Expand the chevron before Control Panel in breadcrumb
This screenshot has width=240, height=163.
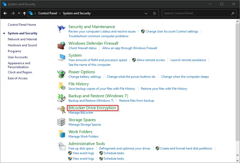(35, 13)
